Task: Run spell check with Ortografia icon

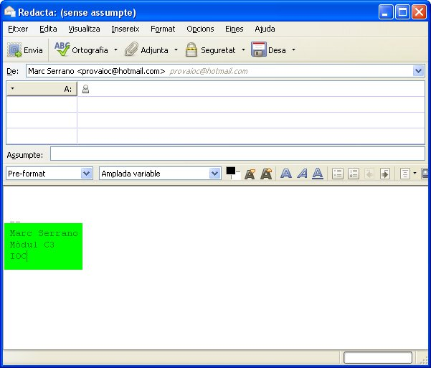Action: click(x=63, y=49)
